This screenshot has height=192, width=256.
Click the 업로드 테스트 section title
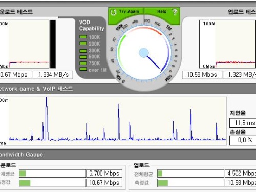[242, 12]
